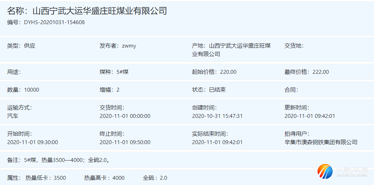Open publisher zwmy's profile

(x=129, y=46)
